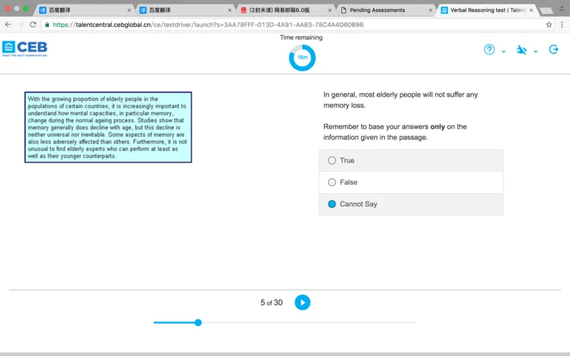Click the CEB logo
570x356 pixels.
tap(25, 48)
